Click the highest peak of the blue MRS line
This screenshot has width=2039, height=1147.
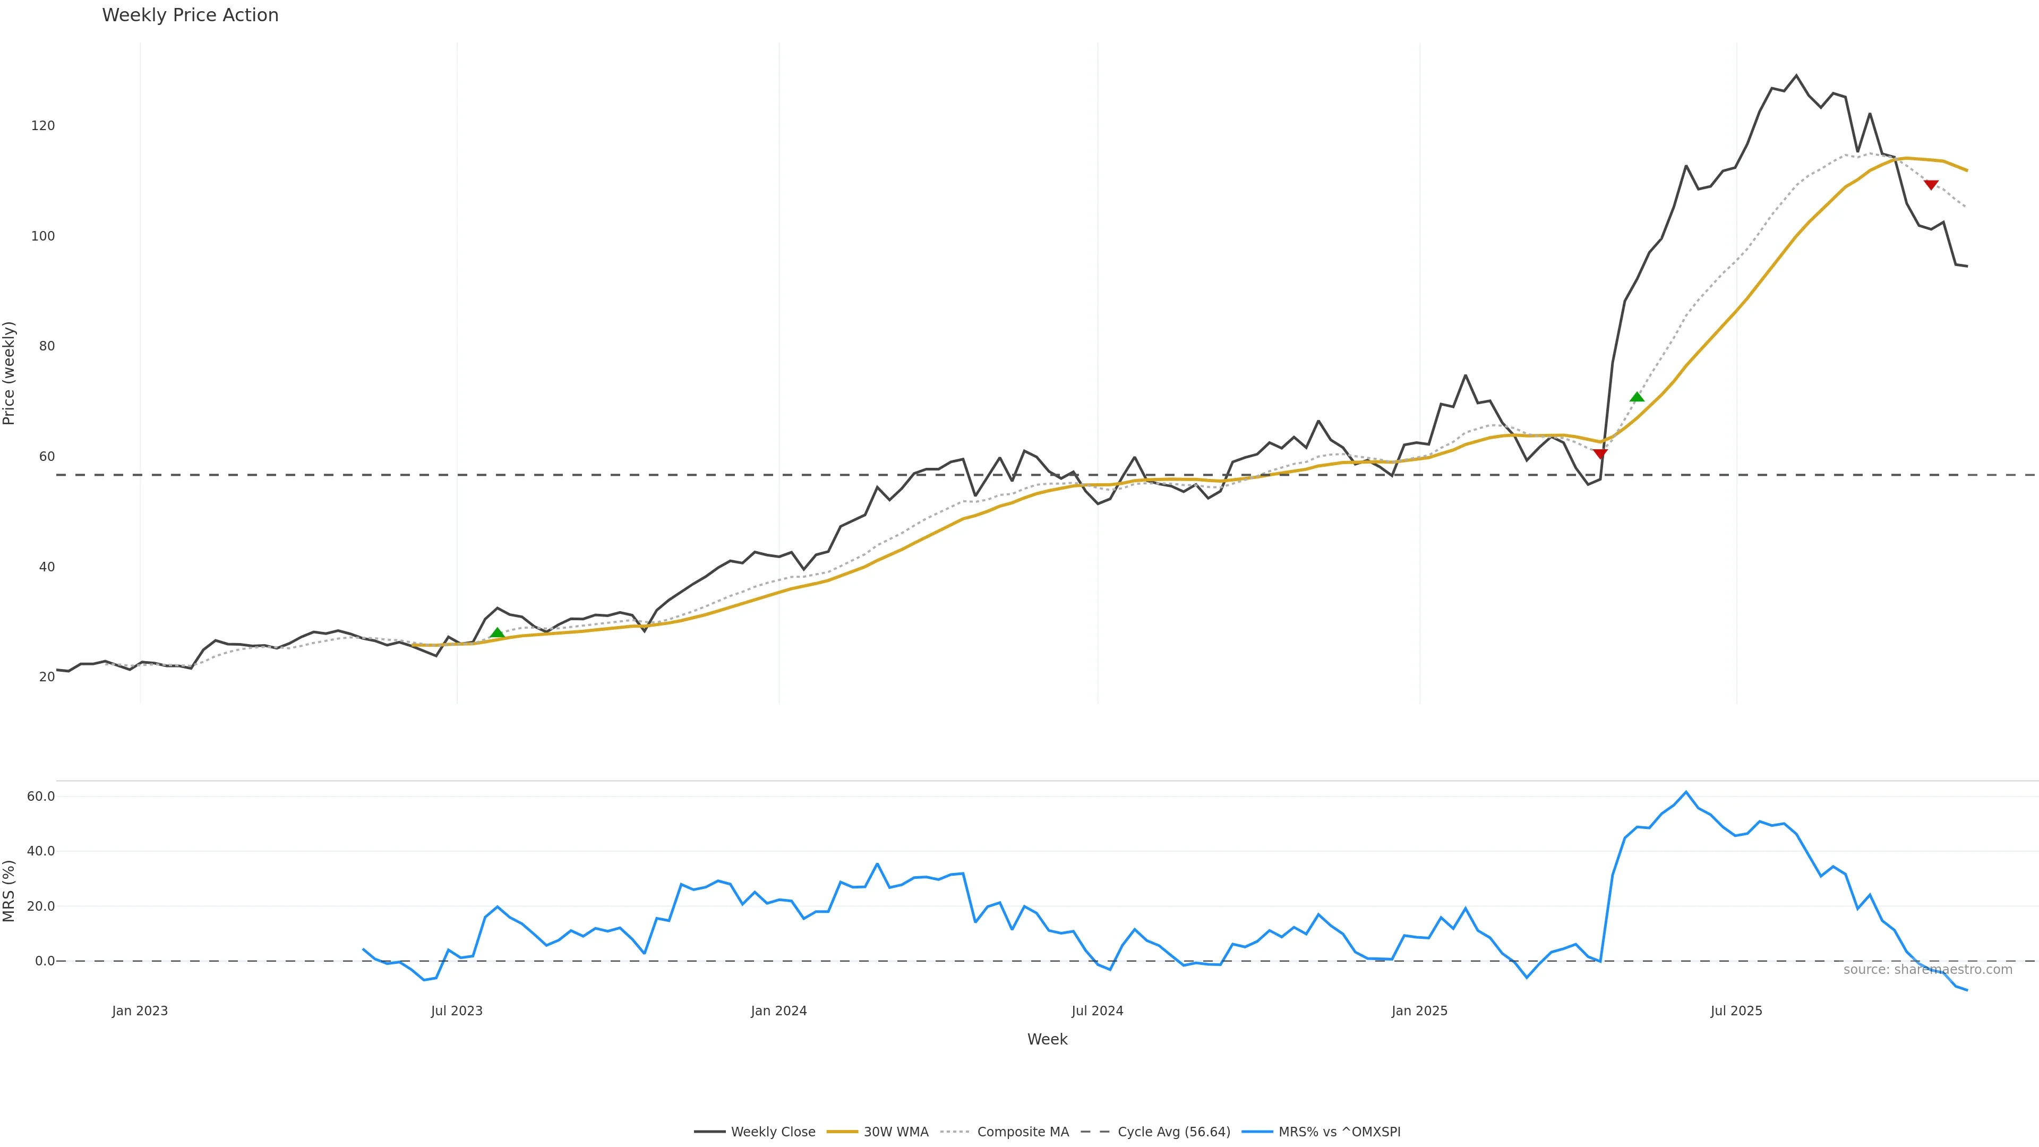pyautogui.click(x=1686, y=792)
